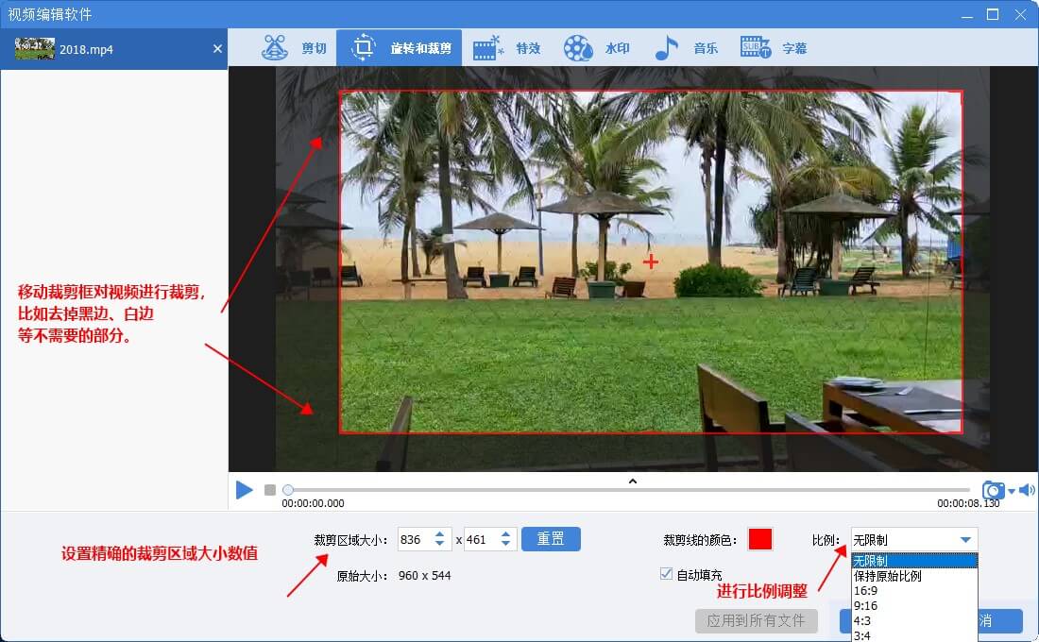Screen dimensions: 1039x642
Task: Decrease the crop width value
Action: point(439,544)
